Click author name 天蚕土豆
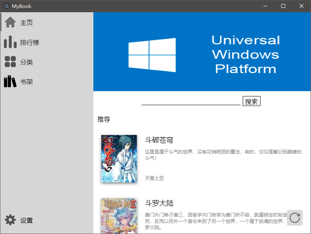Viewport: 311px width, 234px height. click(154, 178)
